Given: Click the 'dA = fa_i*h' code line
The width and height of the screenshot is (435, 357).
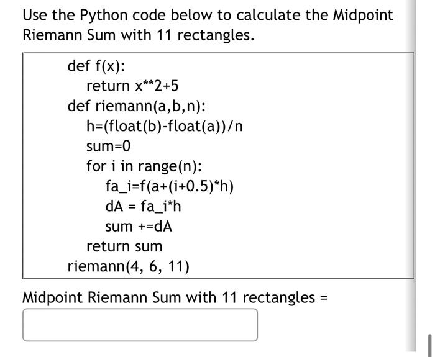Looking at the screenshot, I should pyautogui.click(x=143, y=207).
